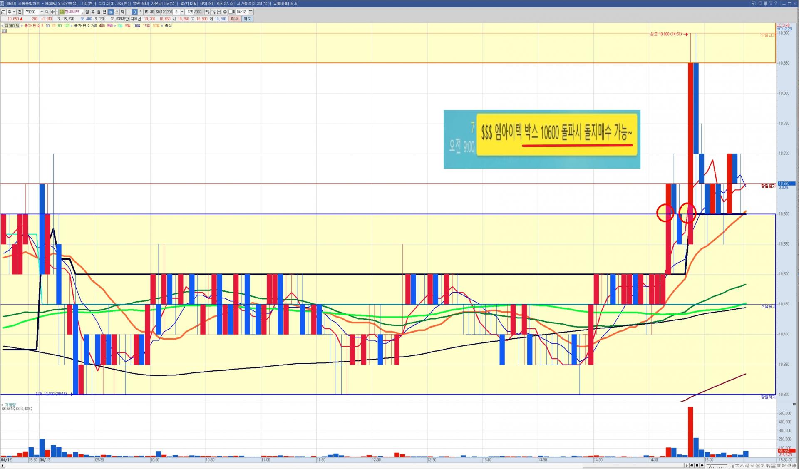The height and width of the screenshot is (469, 799).
Task: Open the minute interval dropdown showing 3
Action: pos(182,12)
